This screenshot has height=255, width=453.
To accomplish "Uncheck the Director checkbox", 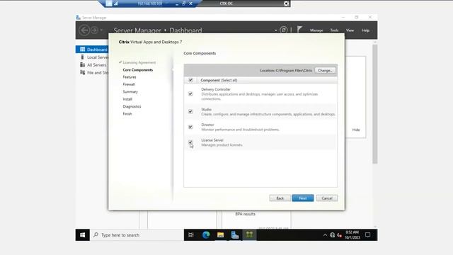I will click(x=190, y=127).
